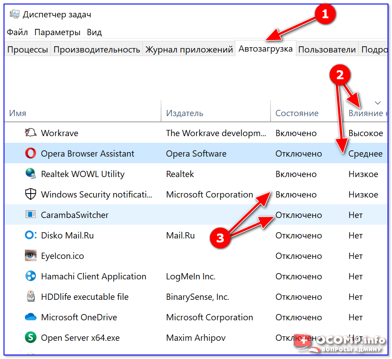392x359 pixels.
Task: Switch to the Производительность tab
Action: point(97,49)
